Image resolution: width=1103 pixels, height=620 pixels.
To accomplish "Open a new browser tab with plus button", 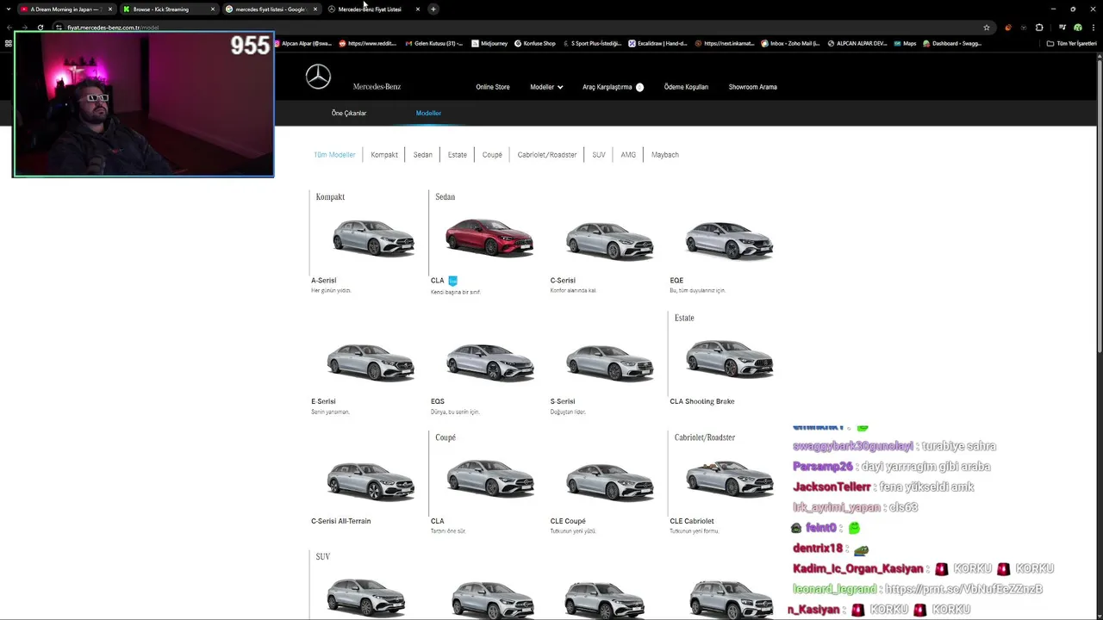I will coord(433,9).
